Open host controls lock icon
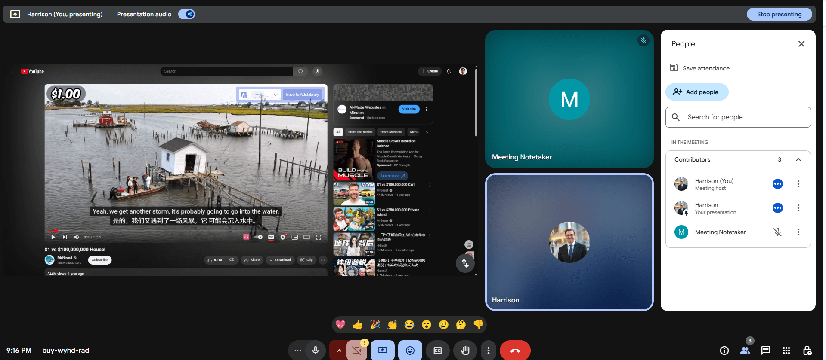 pos(807,351)
